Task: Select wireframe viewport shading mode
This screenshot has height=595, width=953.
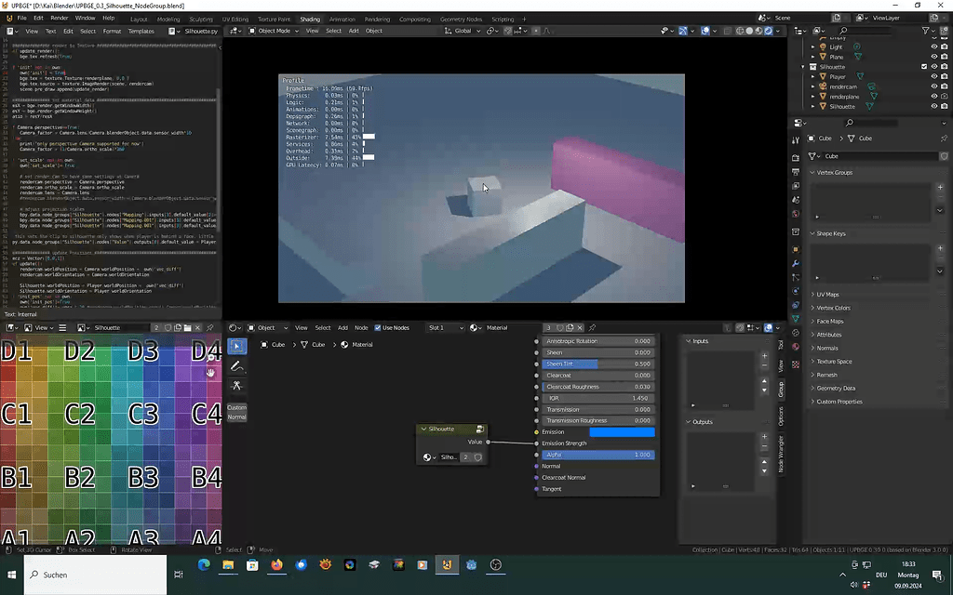Action: (x=740, y=31)
